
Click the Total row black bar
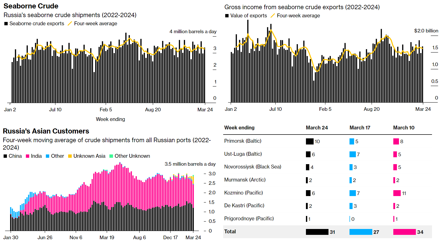coord(317,232)
